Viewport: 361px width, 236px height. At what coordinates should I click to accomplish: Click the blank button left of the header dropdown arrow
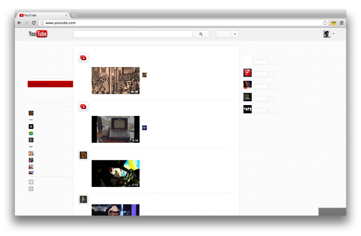click(x=223, y=34)
